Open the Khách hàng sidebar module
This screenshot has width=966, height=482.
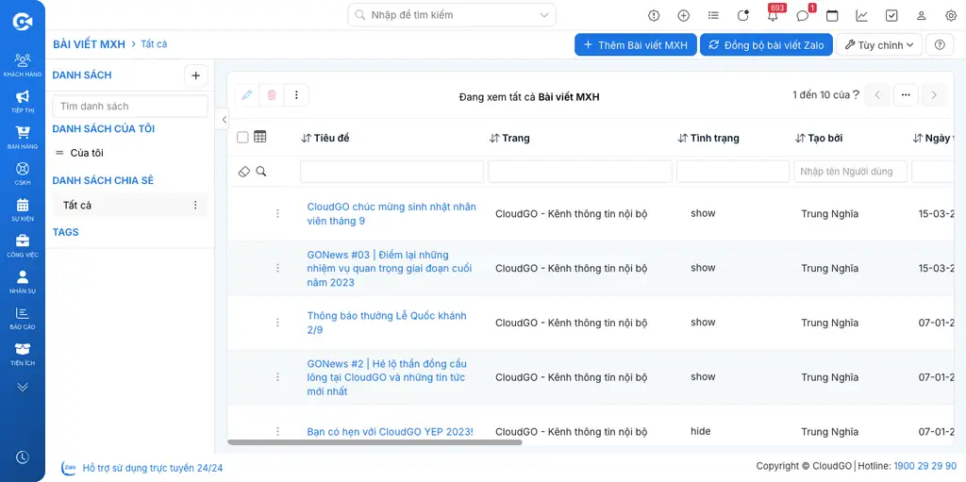pyautogui.click(x=23, y=65)
